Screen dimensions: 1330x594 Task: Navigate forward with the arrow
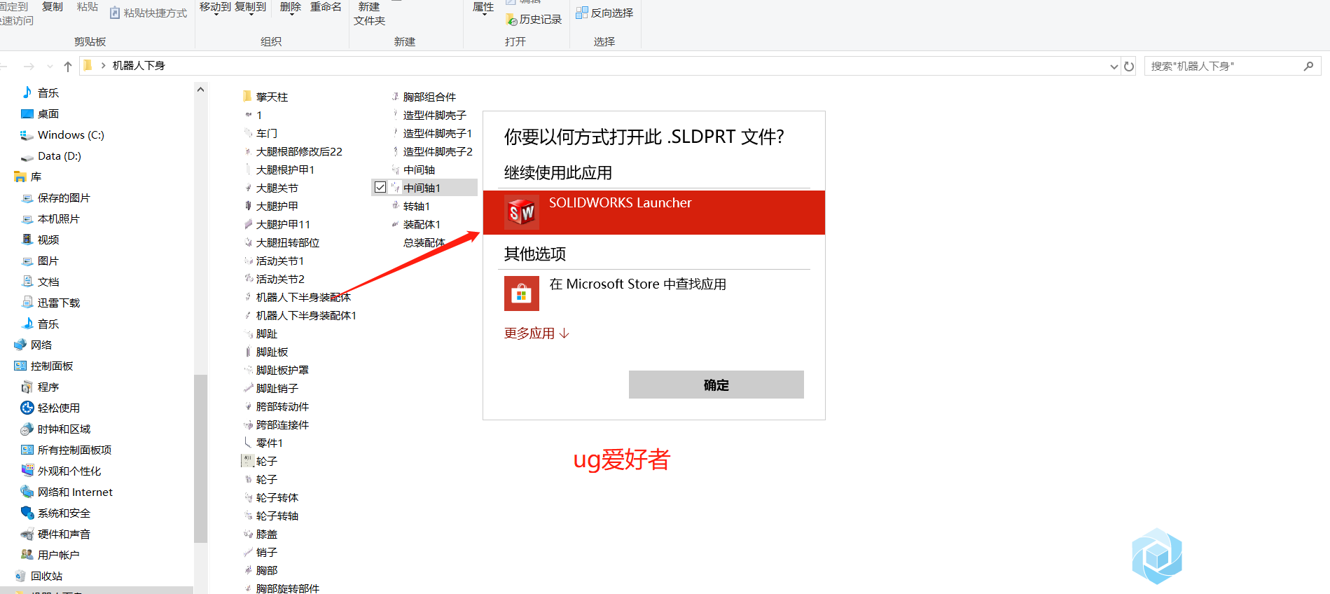pos(29,67)
